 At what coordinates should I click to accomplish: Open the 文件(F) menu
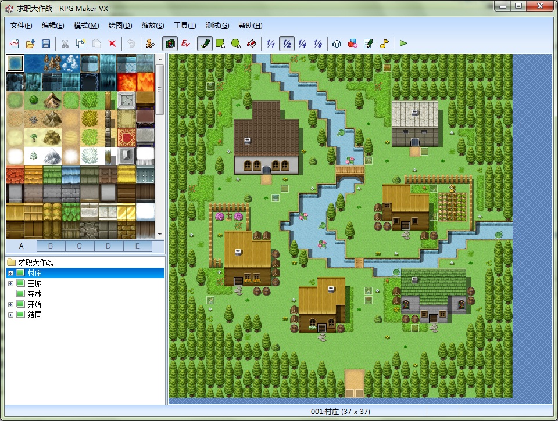21,25
